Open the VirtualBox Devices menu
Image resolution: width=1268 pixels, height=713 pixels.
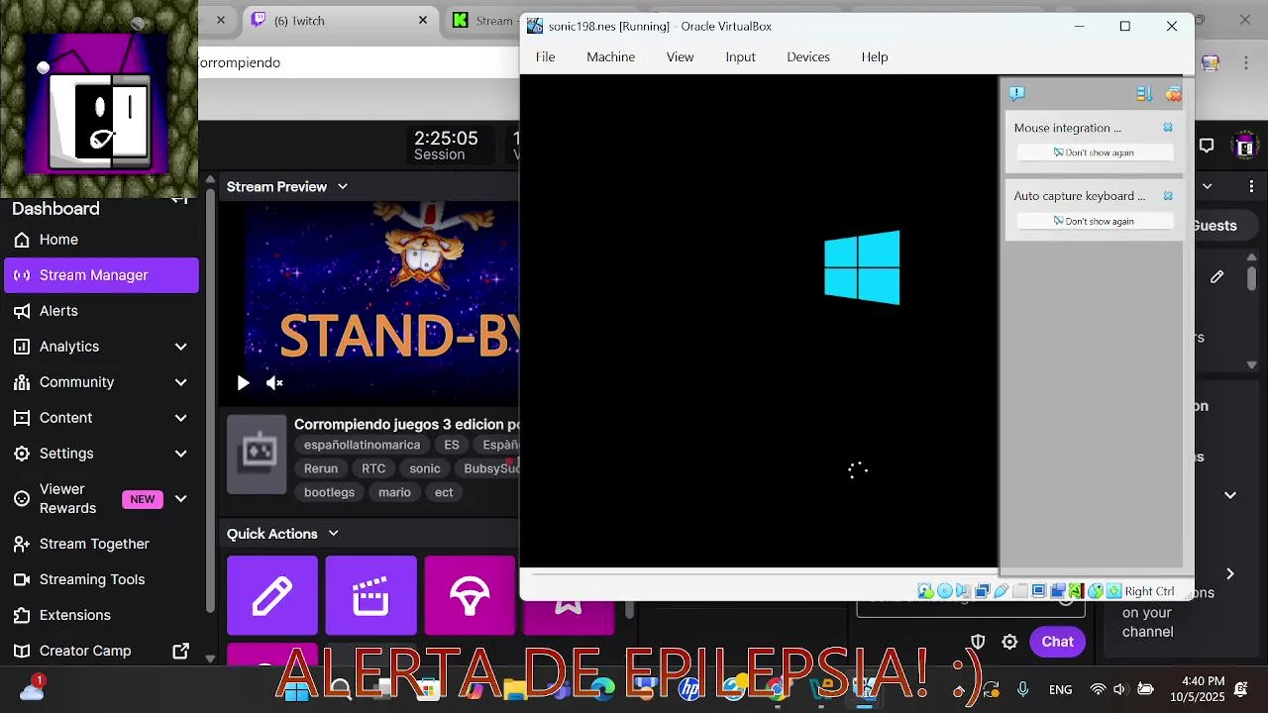point(808,56)
